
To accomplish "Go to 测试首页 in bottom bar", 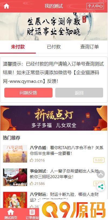I will coord(11,214).
